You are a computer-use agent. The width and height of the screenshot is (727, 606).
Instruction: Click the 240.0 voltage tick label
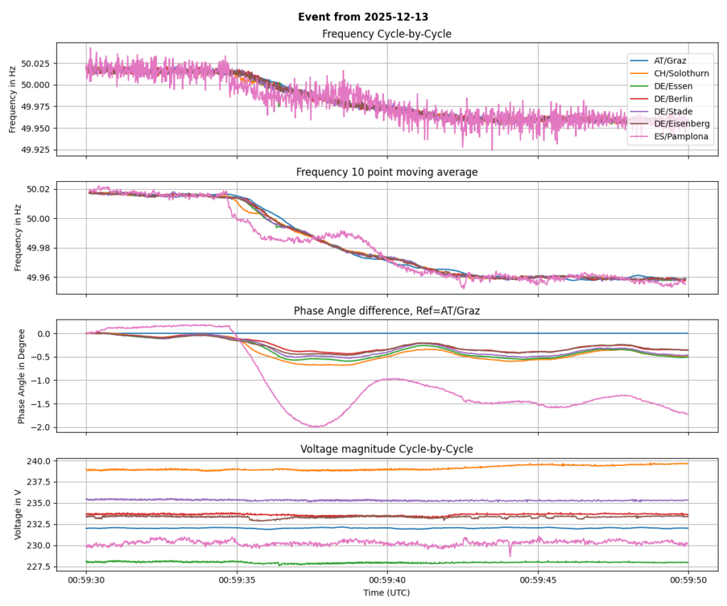(37, 461)
